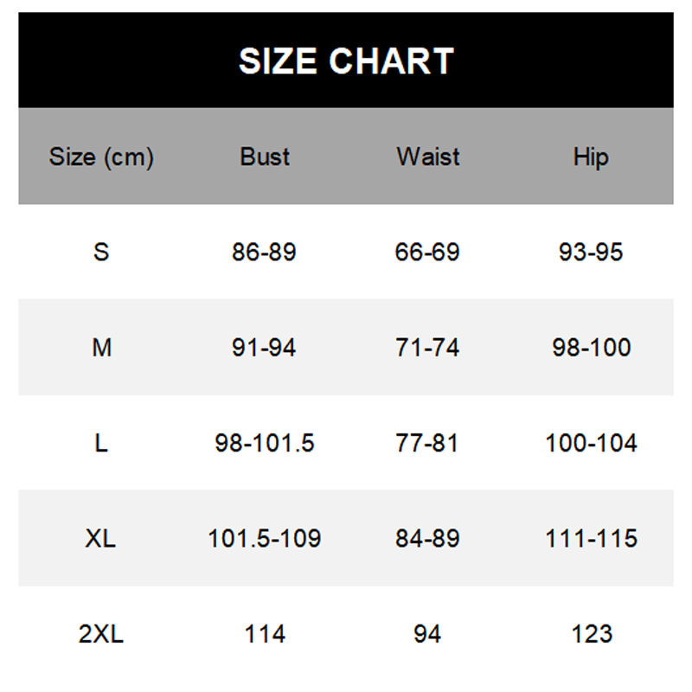This screenshot has width=692, height=692.
Task: Select the L size row label
Action: click(x=101, y=444)
